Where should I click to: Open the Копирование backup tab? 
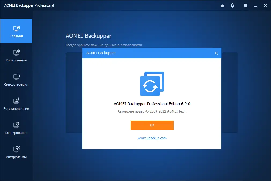(16, 55)
